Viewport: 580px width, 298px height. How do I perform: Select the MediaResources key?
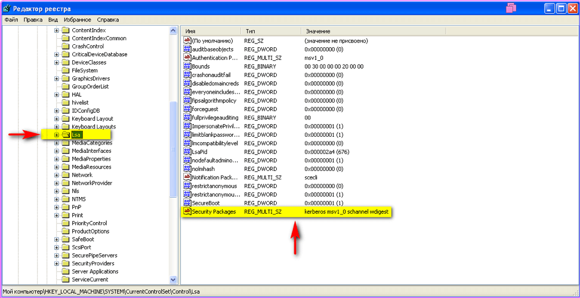(x=91, y=167)
